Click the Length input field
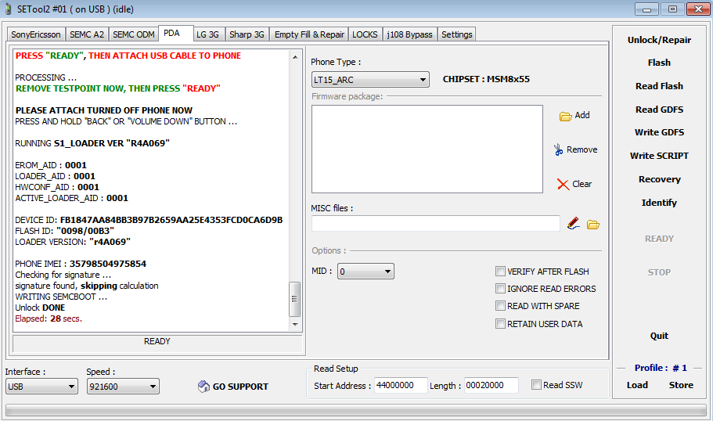713x421 pixels. (491, 385)
